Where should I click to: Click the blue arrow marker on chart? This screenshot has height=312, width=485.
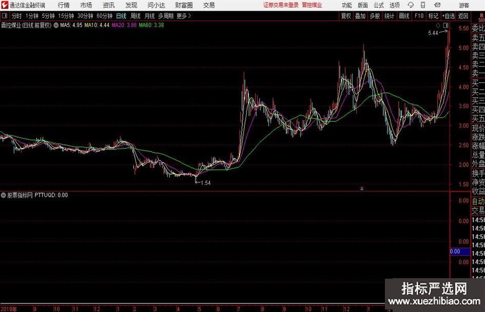[362, 188]
